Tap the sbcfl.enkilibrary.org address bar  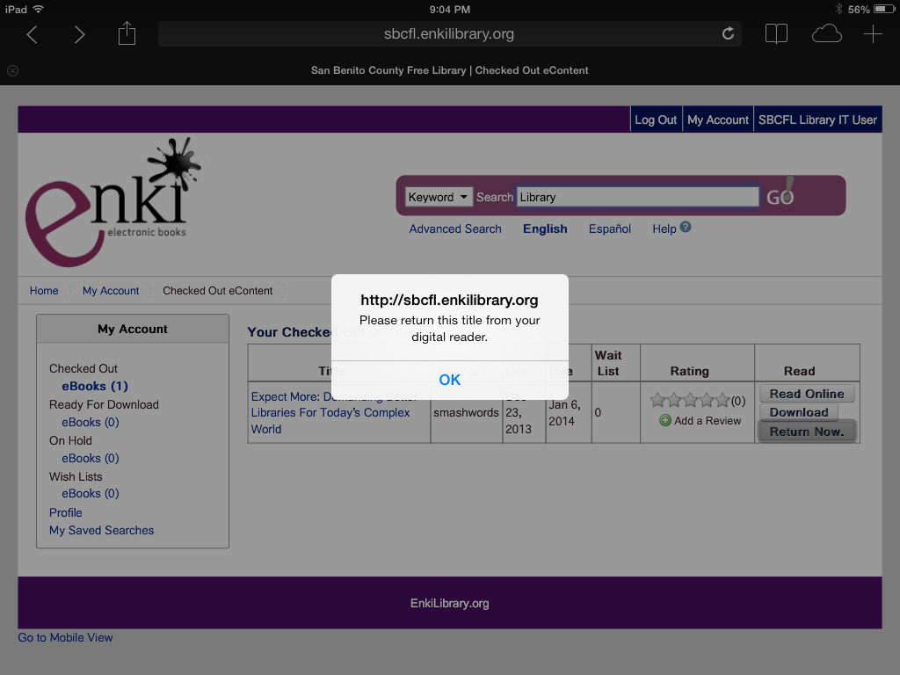point(449,34)
